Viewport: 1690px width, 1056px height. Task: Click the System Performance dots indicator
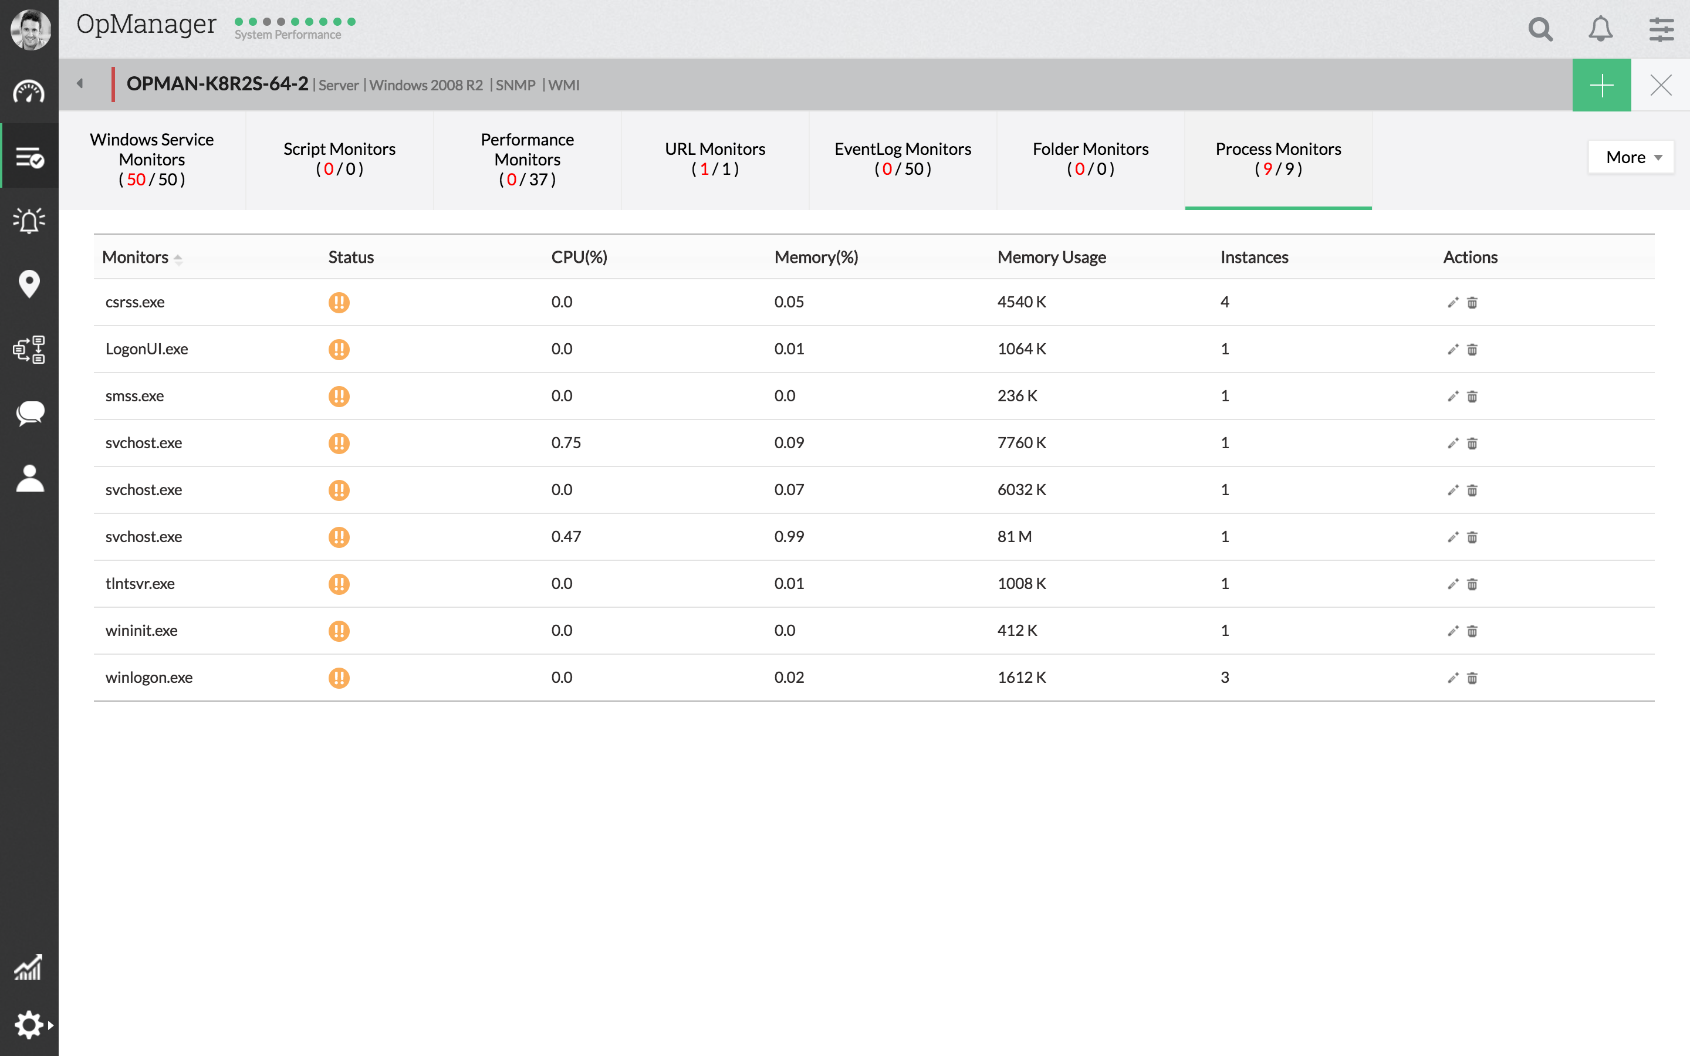click(295, 22)
